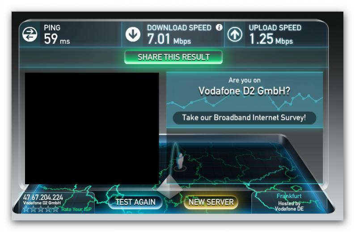355x232 pixels.
Task: Choose a New Server
Action: [x=211, y=202]
